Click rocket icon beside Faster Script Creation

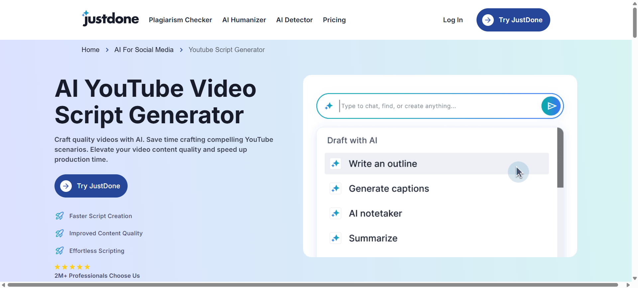pyautogui.click(x=59, y=216)
